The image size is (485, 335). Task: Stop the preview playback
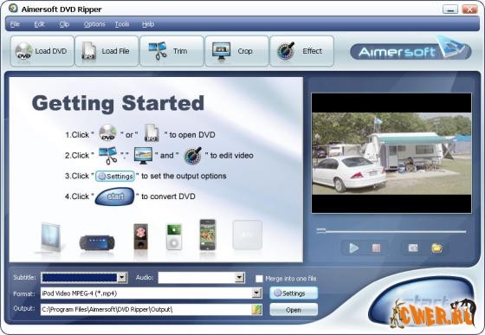coord(376,248)
